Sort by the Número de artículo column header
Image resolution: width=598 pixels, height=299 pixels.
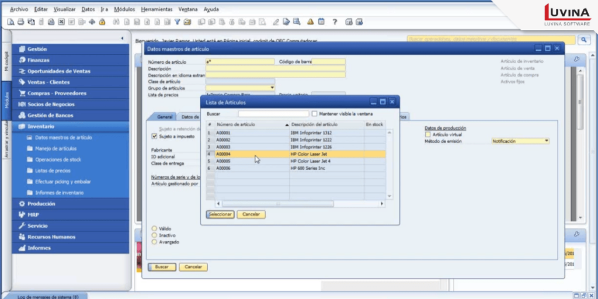point(252,125)
